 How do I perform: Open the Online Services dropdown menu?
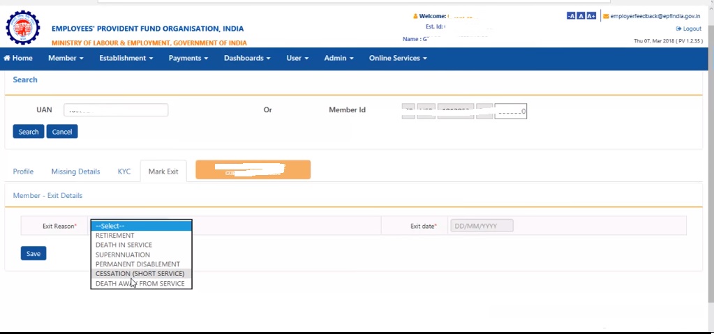(398, 58)
